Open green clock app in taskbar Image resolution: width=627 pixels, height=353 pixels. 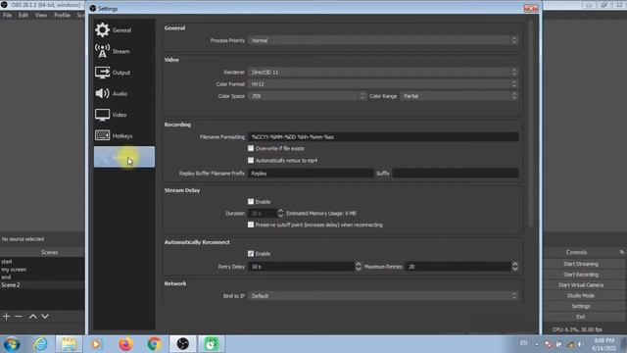[211, 344]
